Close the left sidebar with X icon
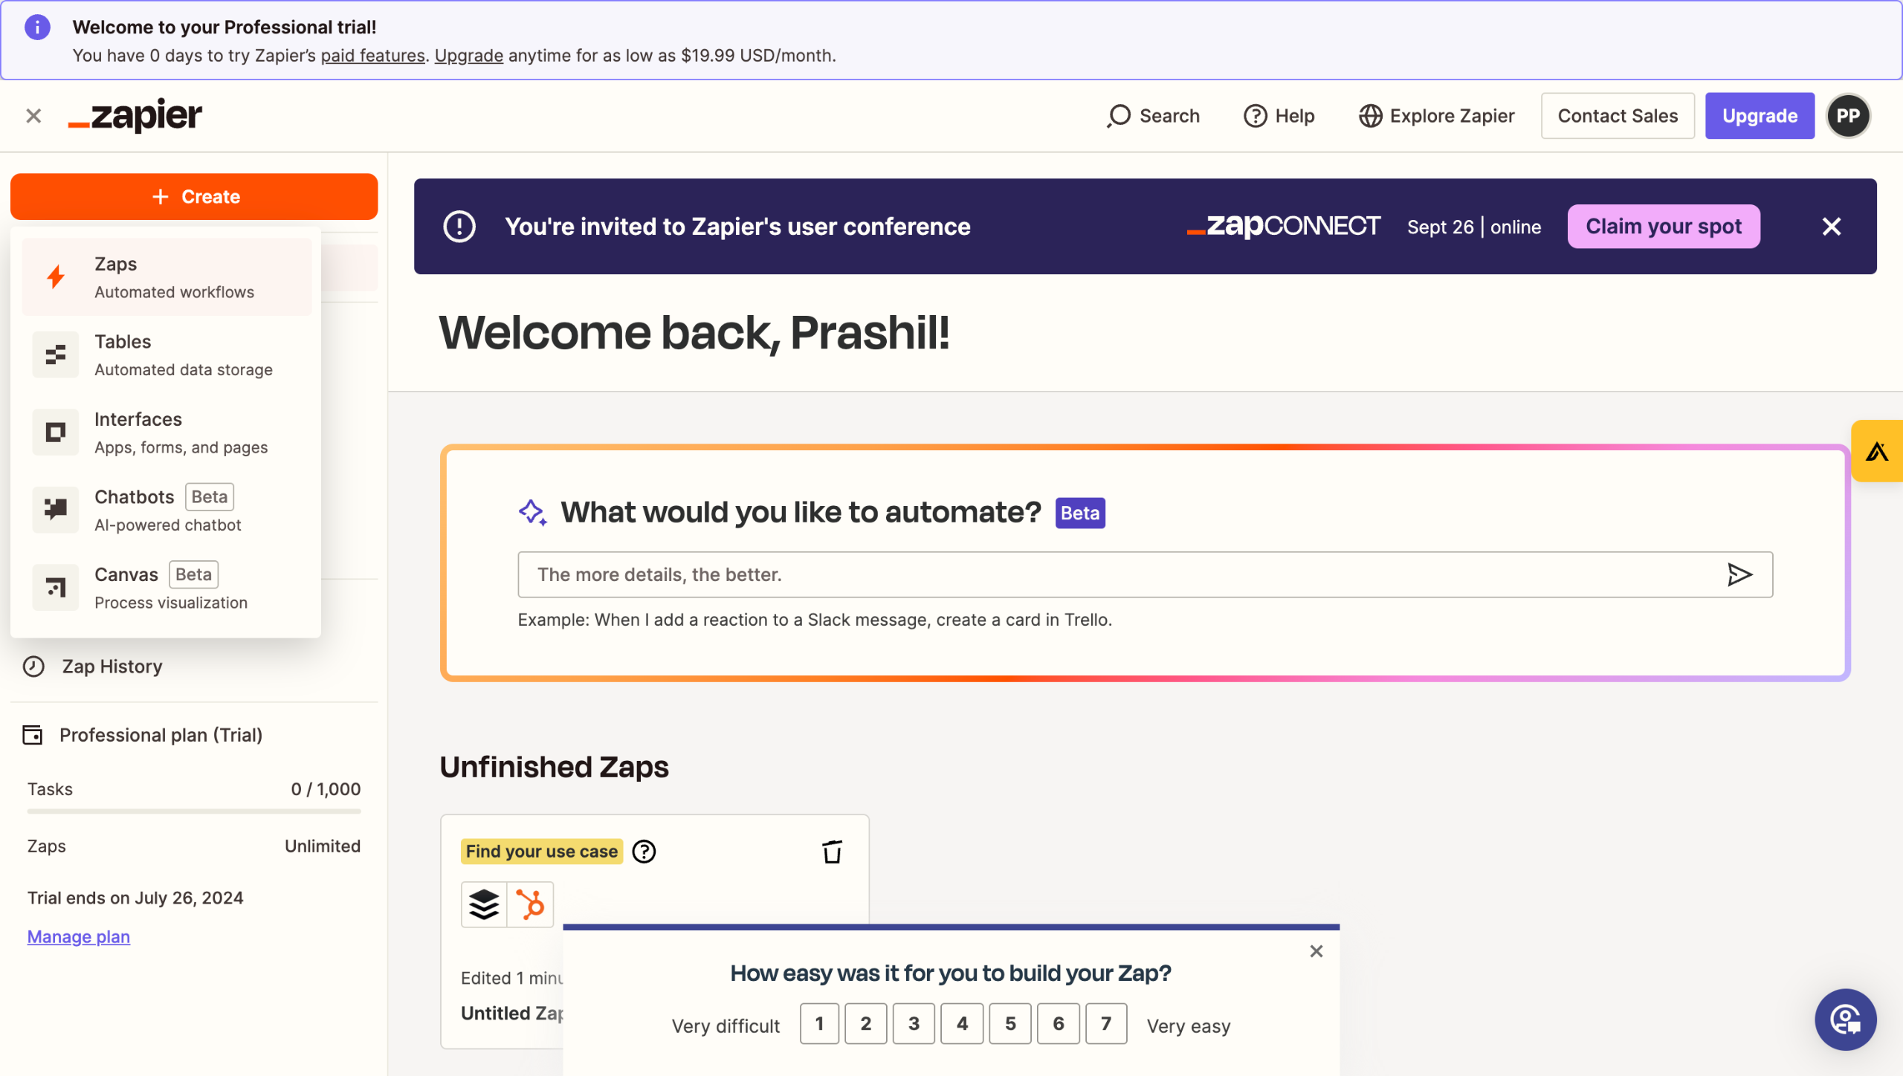The image size is (1903, 1076). (x=33, y=116)
